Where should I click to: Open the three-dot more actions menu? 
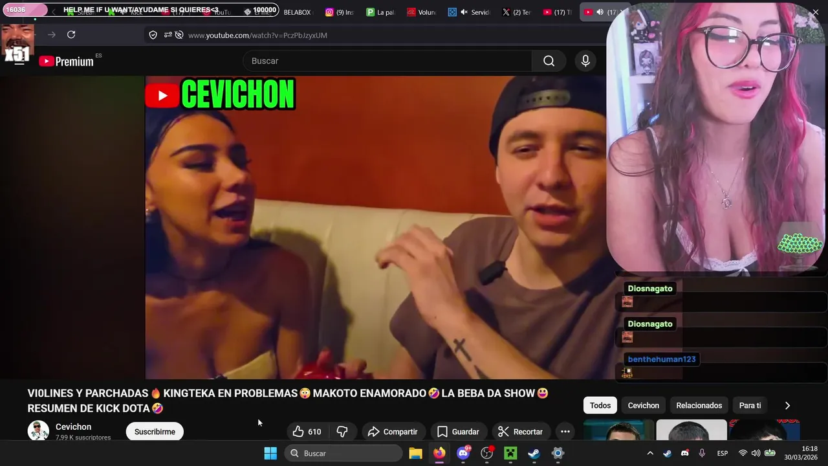565,432
